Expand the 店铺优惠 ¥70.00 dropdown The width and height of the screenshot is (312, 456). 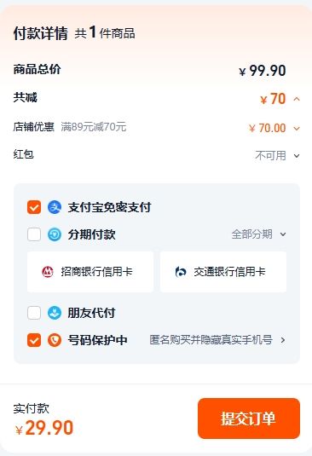point(297,128)
